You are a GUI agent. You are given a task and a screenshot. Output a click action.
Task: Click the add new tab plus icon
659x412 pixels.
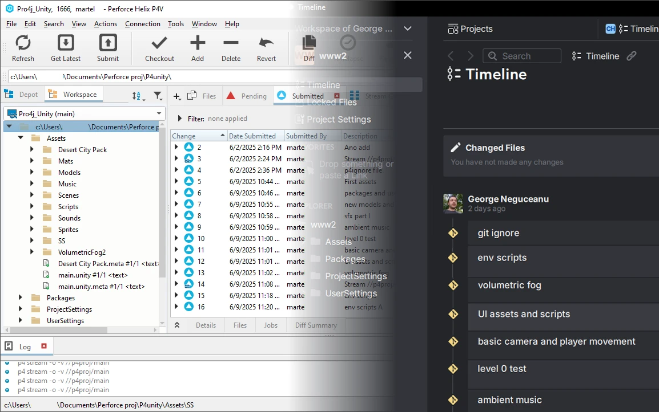tap(176, 96)
